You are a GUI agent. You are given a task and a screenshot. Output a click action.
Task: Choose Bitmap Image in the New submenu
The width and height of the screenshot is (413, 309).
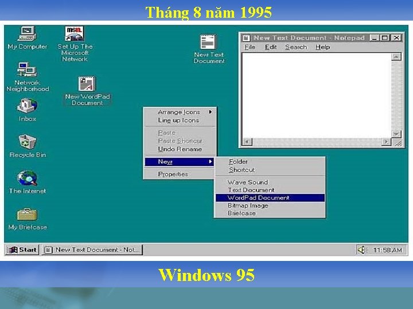tap(270, 205)
